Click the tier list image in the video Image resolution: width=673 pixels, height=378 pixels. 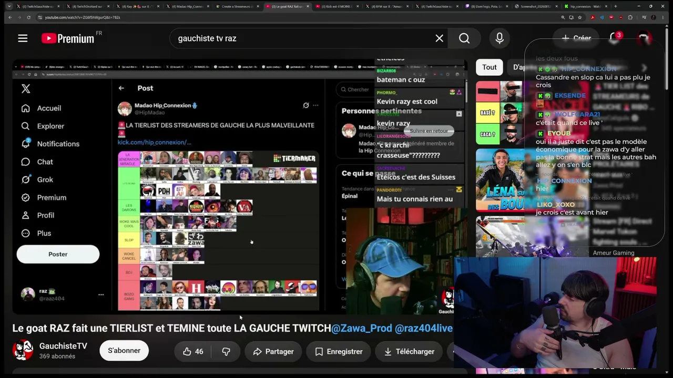[x=218, y=232]
